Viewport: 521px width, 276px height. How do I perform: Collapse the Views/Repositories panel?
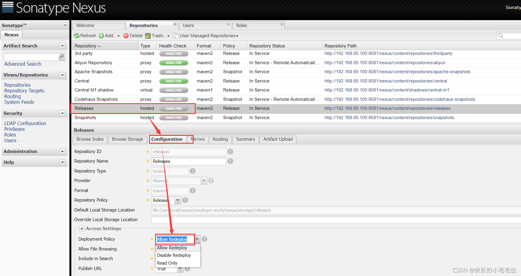(x=62, y=75)
